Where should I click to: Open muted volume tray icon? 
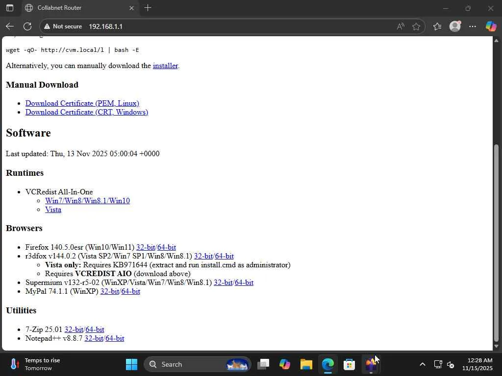(x=451, y=364)
